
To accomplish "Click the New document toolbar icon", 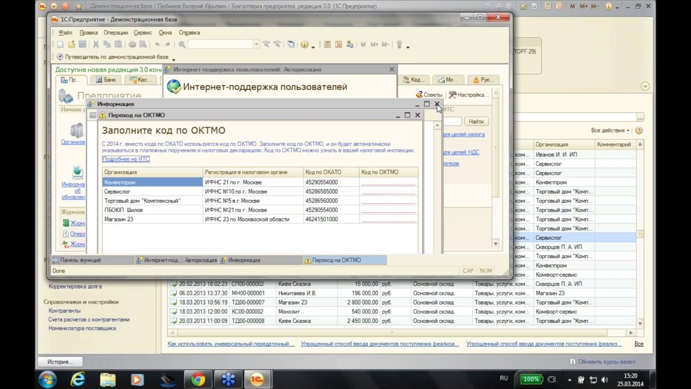I will tap(60, 44).
